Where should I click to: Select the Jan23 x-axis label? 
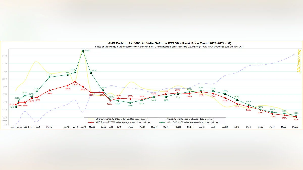[x=225, y=127]
